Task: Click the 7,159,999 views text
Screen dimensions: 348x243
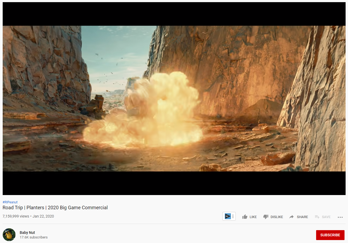Action: click(x=16, y=216)
